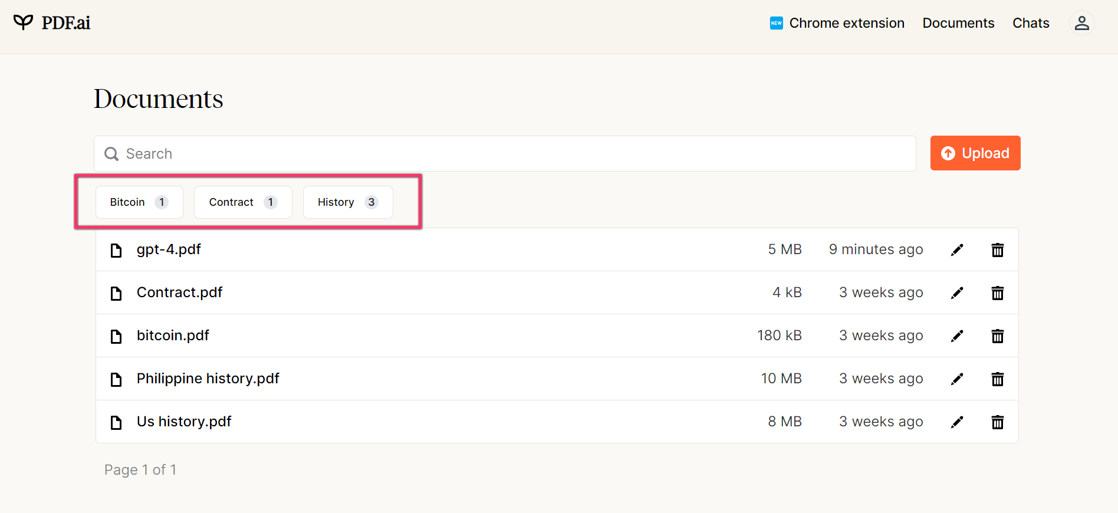This screenshot has width=1118, height=513.
Task: Click the edit pencil for Contract.pdf
Action: pyautogui.click(x=957, y=293)
